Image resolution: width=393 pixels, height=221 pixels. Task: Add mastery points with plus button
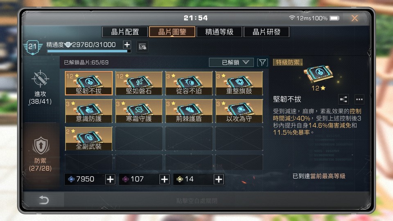[x=127, y=45]
